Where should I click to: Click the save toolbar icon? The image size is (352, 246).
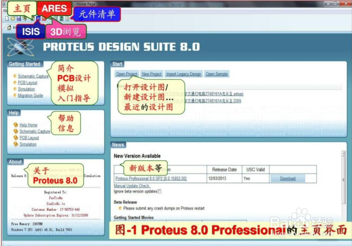(x=19, y=18)
